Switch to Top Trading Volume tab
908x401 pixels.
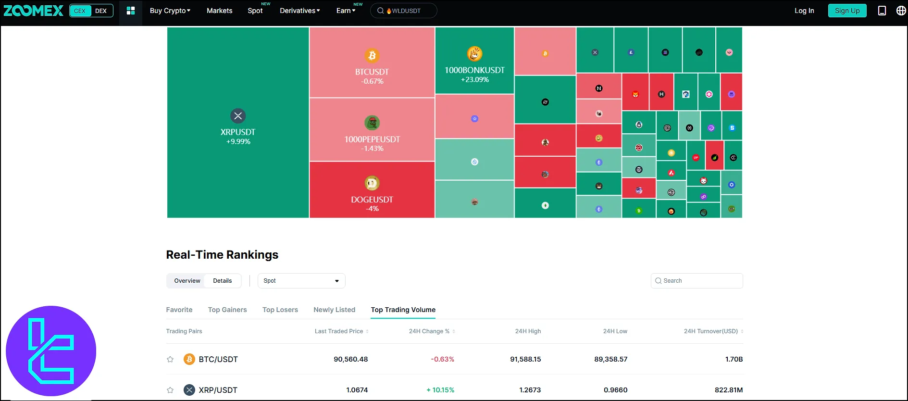pyautogui.click(x=403, y=310)
